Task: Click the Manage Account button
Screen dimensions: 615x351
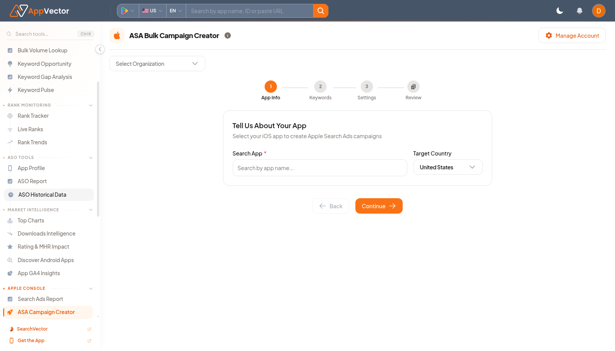Action: coord(572,35)
